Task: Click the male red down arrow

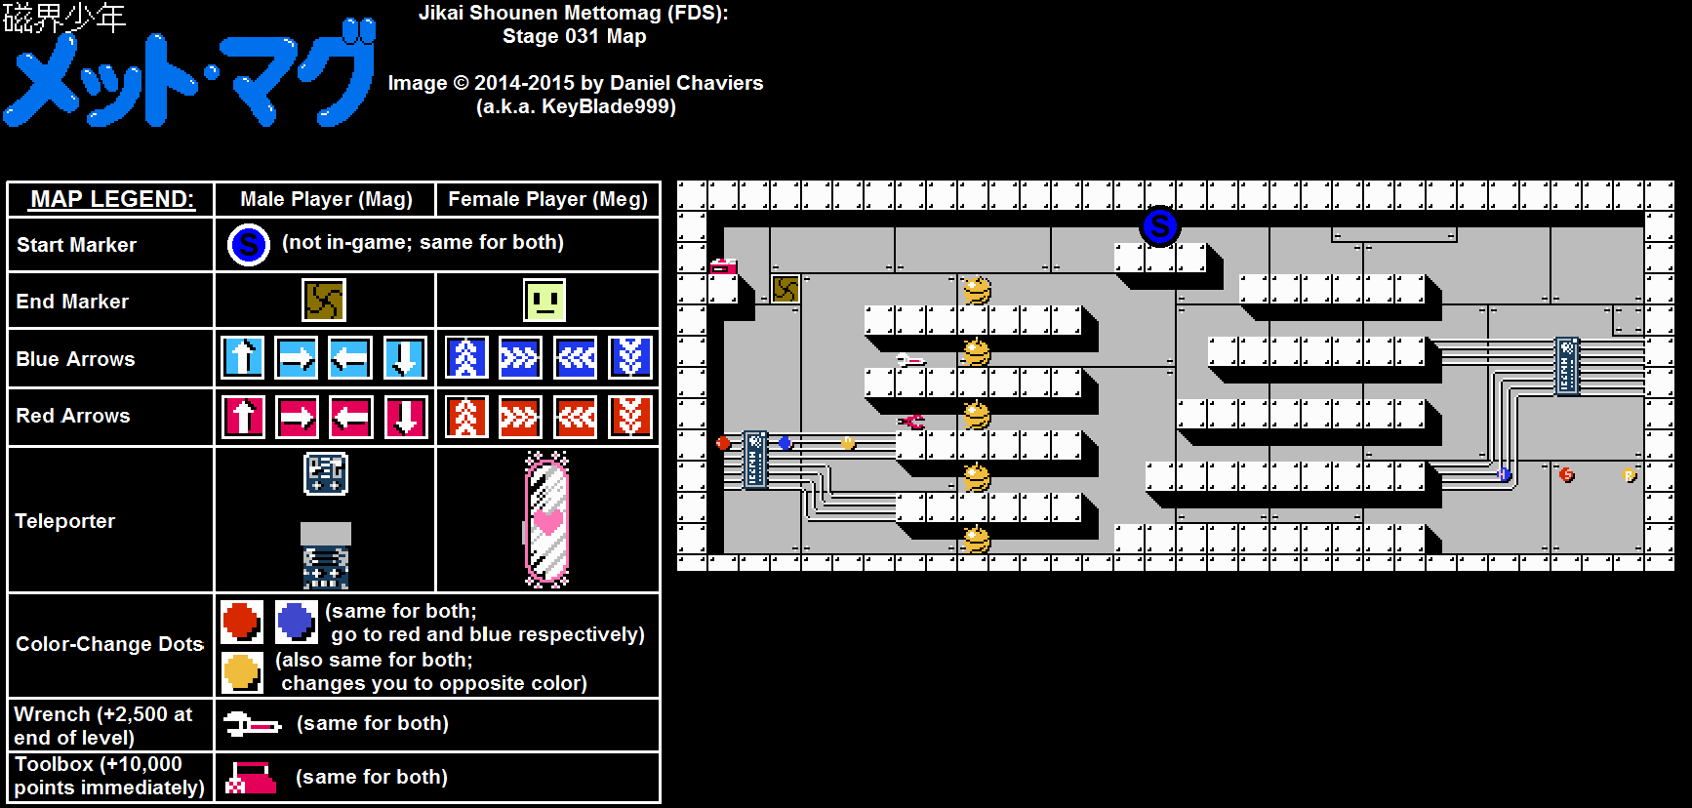Action: click(x=404, y=417)
